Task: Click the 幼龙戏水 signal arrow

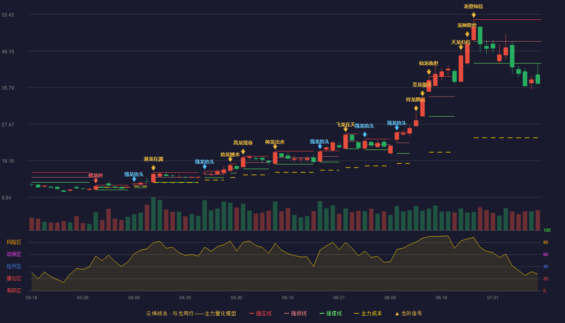Action: (230, 159)
